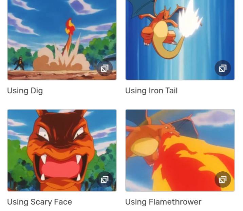View the Using Iron Tail picture
This screenshot has height=211, width=243.
(x=180, y=40)
